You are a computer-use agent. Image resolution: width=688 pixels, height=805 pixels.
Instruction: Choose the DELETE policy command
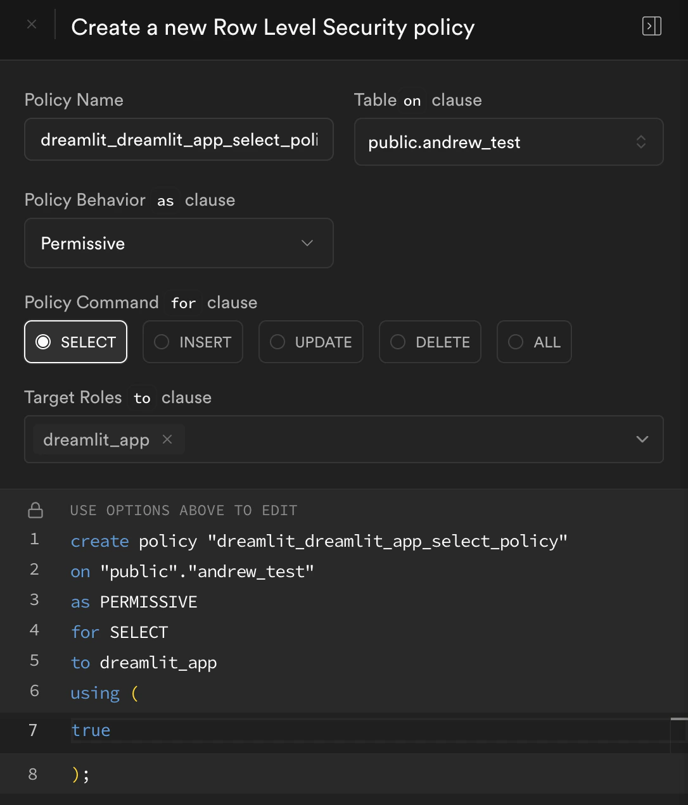click(x=430, y=342)
